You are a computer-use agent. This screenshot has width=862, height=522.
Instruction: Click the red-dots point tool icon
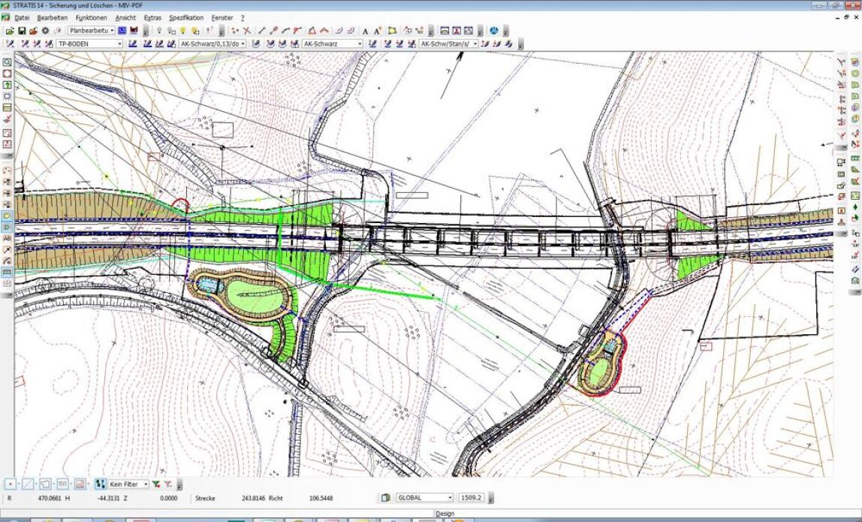pos(235,31)
